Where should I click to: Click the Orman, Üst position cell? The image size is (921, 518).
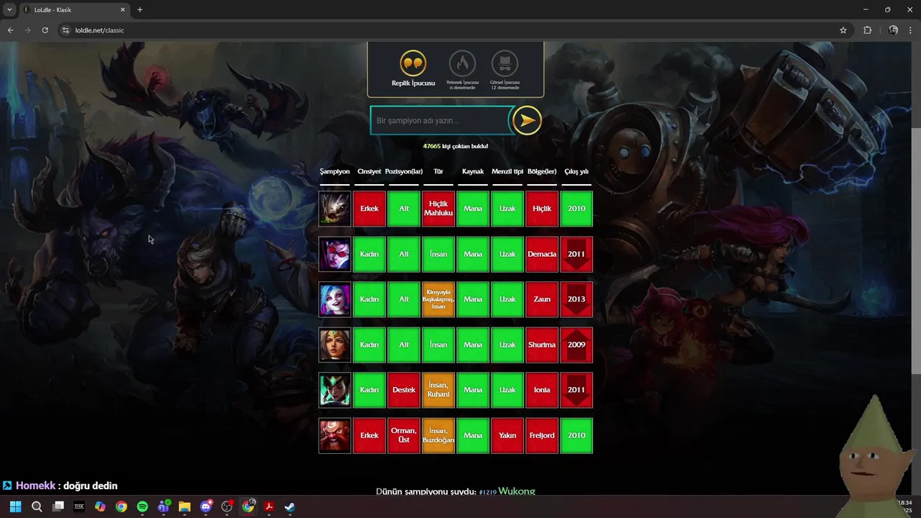click(x=404, y=435)
